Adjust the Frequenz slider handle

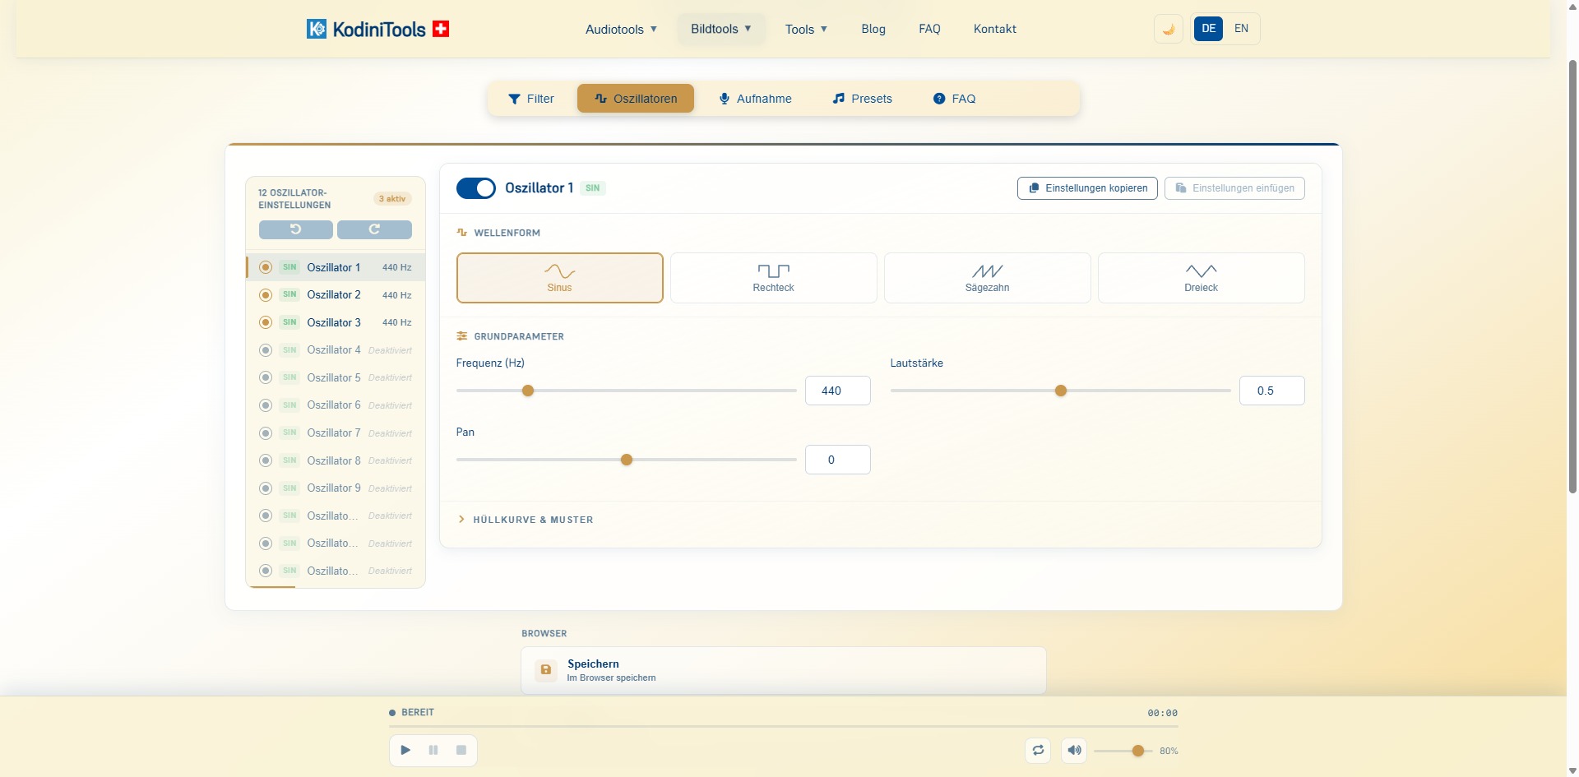(528, 391)
